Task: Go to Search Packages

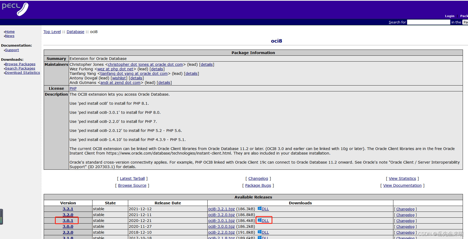Action: coord(20,68)
